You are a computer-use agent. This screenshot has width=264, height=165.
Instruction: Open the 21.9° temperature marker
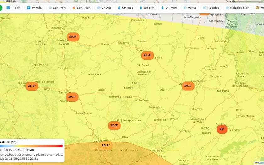32,86
